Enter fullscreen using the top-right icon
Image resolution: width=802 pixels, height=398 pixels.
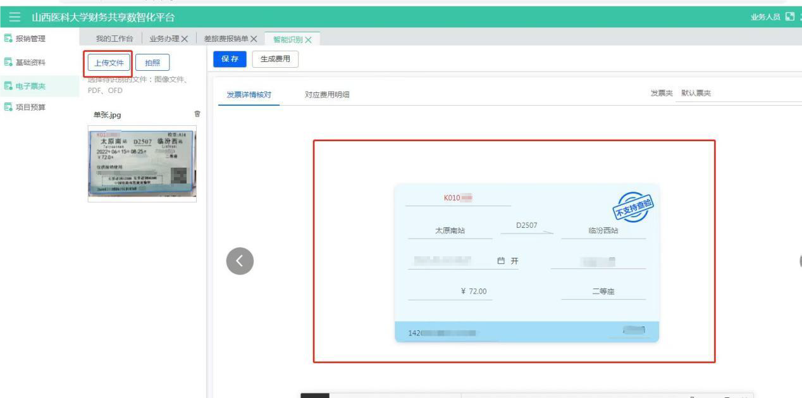[789, 15]
